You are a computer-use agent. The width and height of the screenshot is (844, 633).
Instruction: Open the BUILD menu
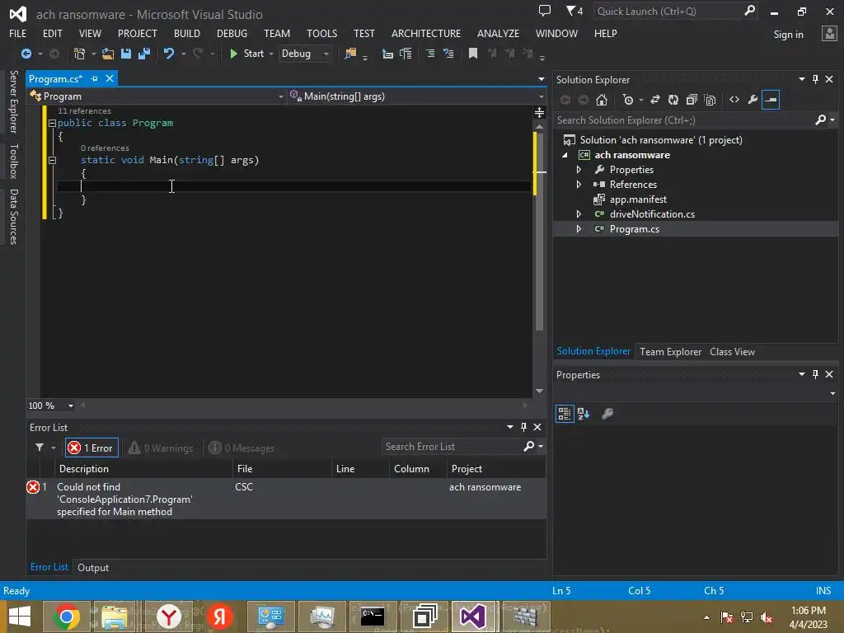click(187, 33)
